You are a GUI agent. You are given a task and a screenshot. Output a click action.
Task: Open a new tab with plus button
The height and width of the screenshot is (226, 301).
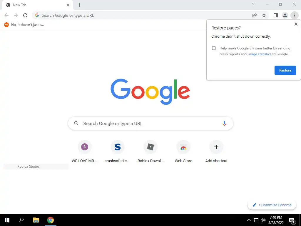point(79,5)
